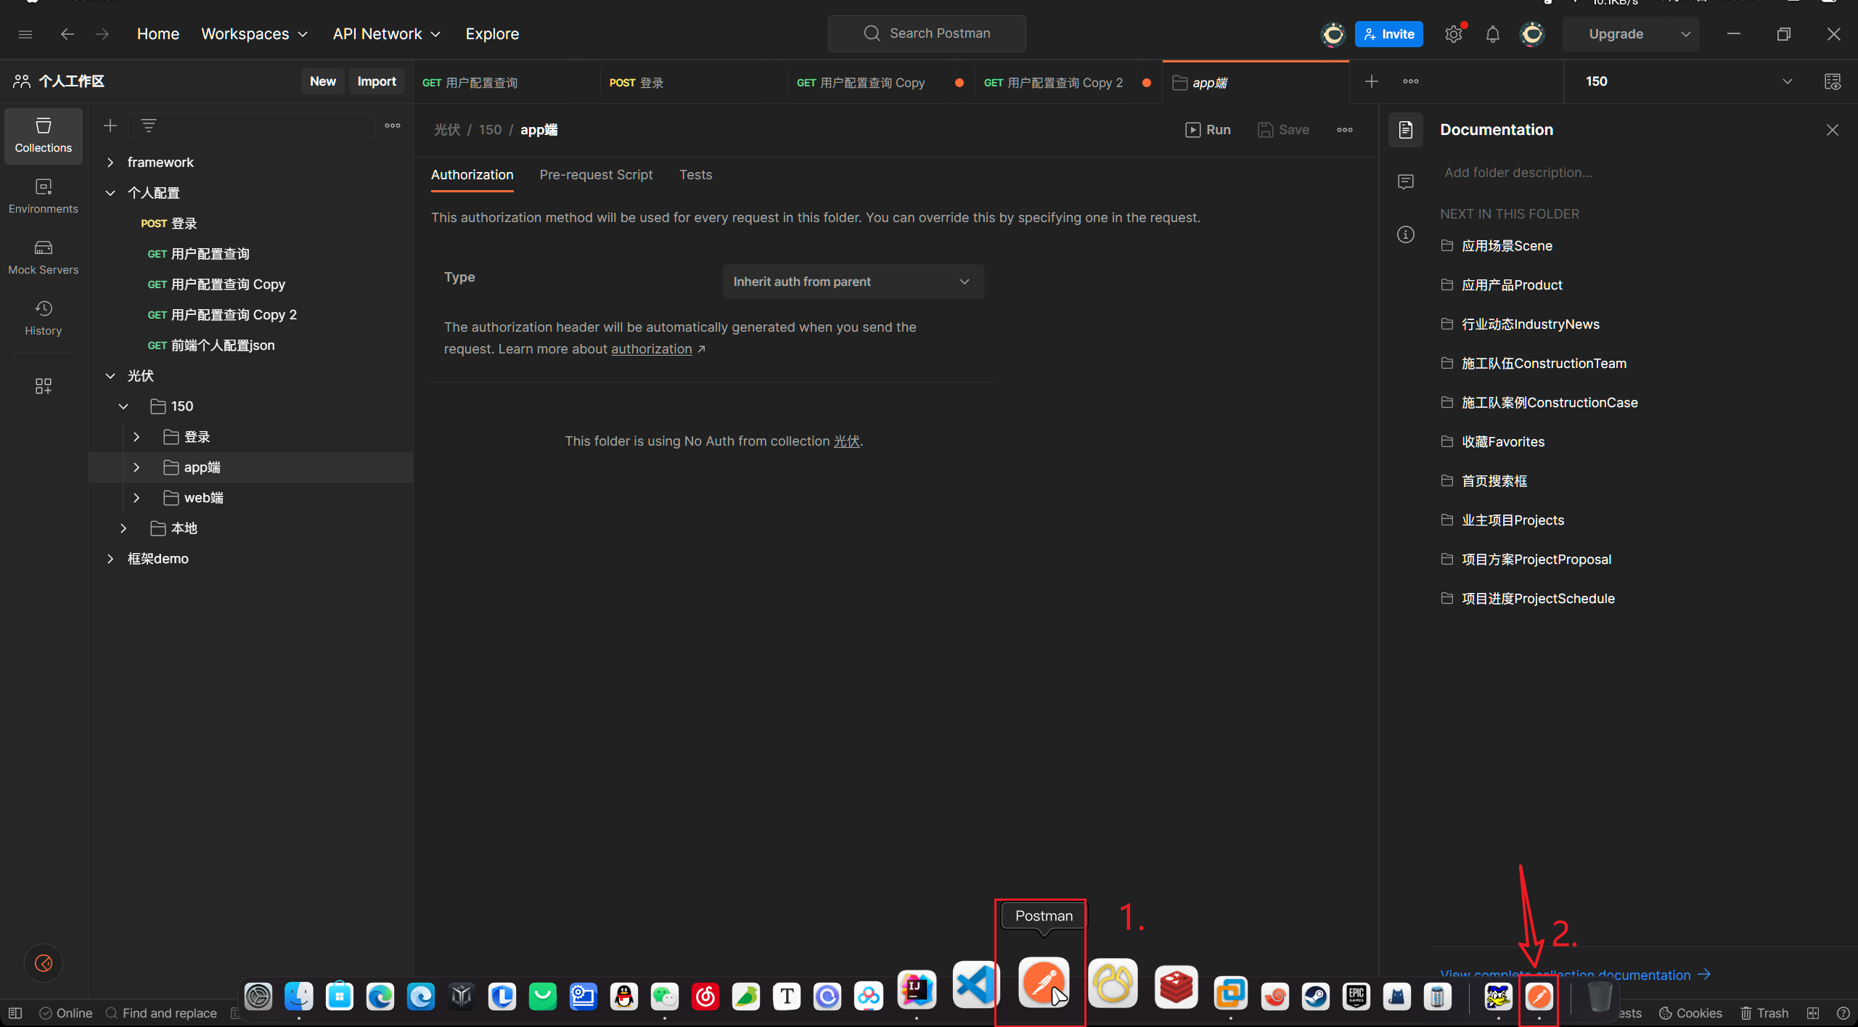
Task: Open the History panel
Action: coord(43,317)
